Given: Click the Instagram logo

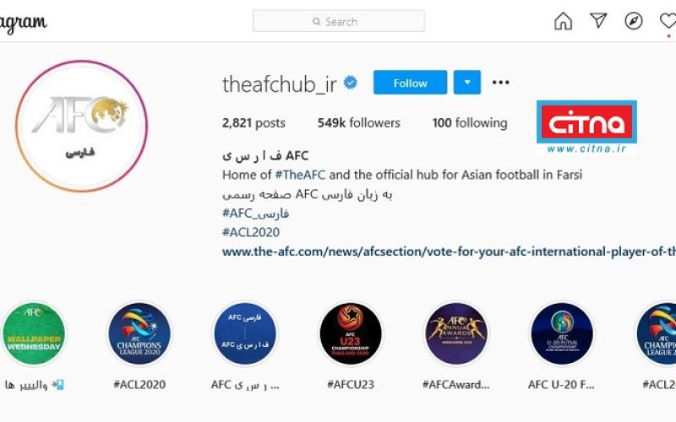Looking at the screenshot, I should click(24, 23).
